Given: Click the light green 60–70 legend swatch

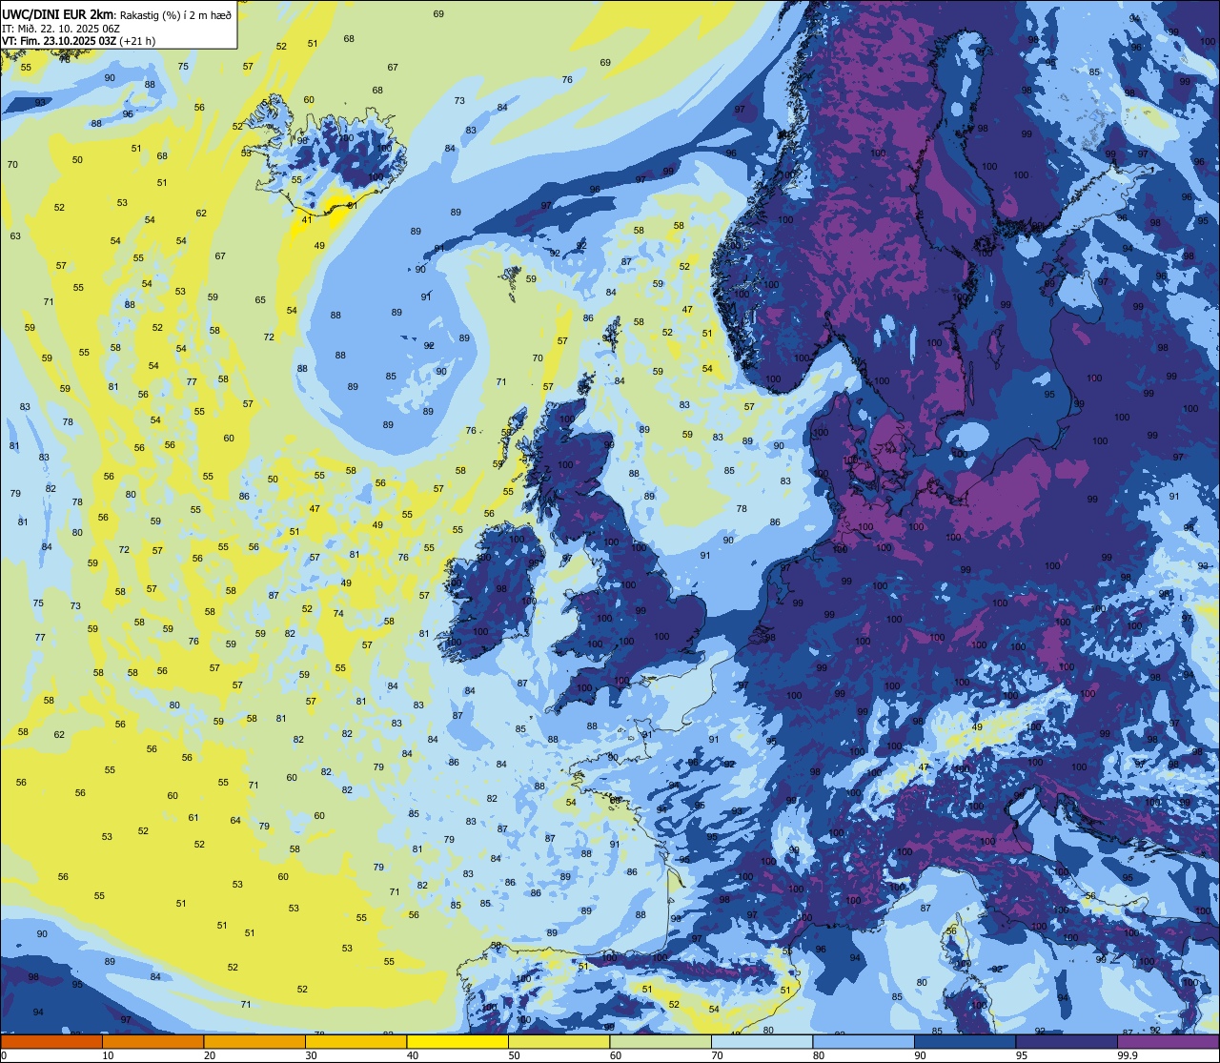Looking at the screenshot, I should (661, 1042).
